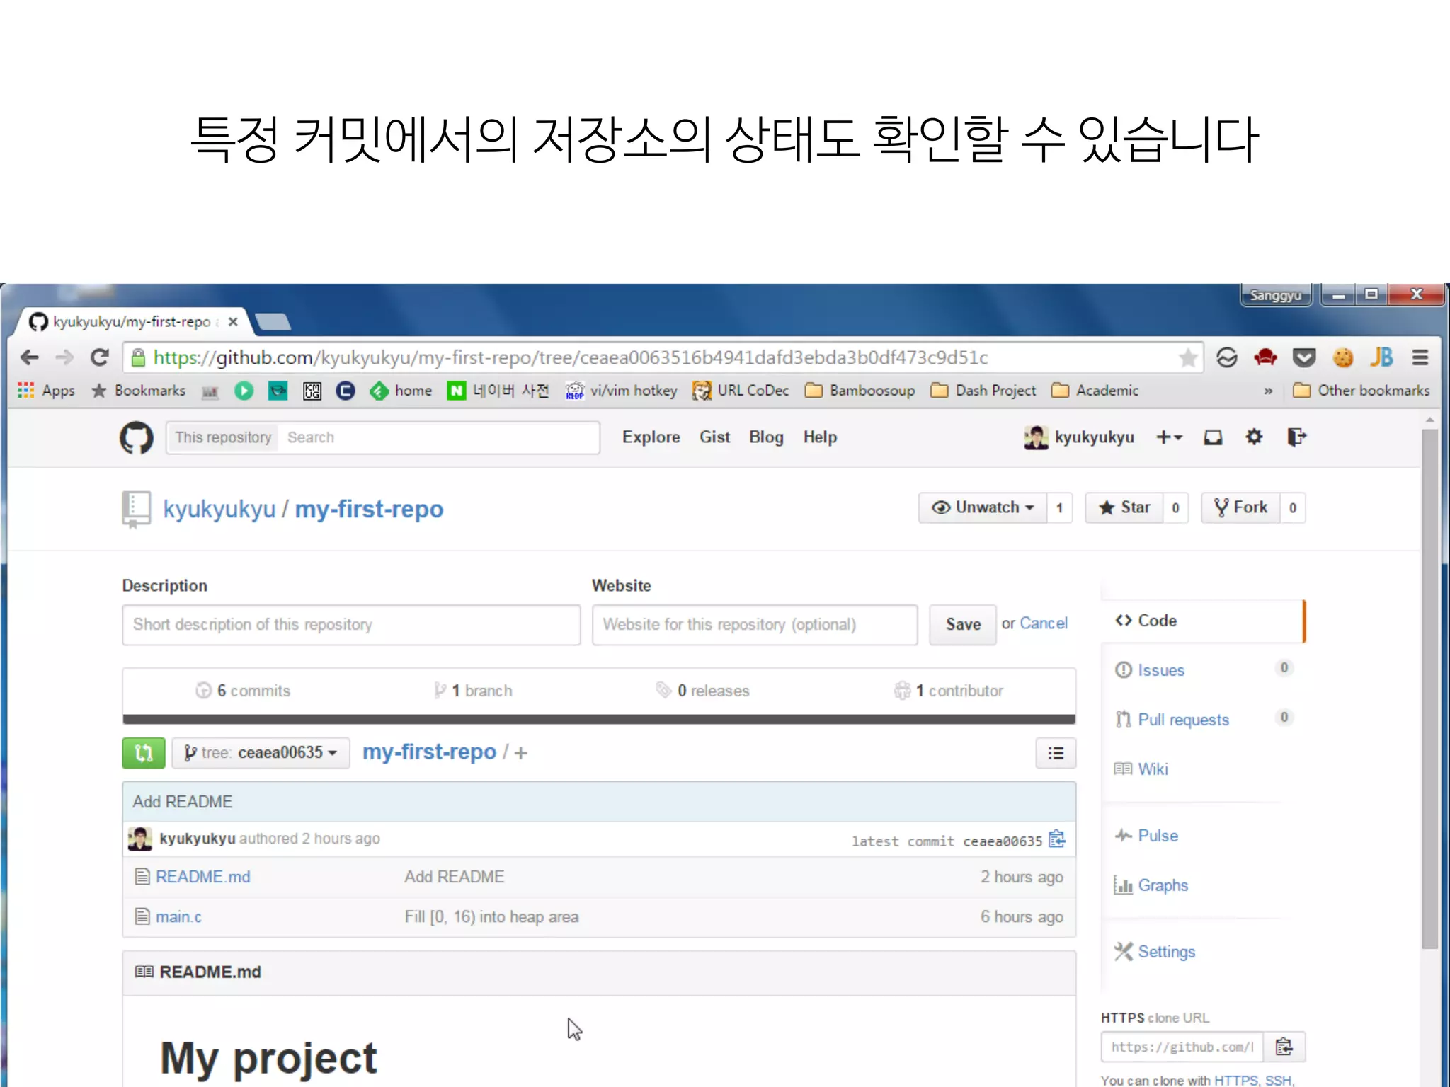Click the Description input field

pos(351,625)
